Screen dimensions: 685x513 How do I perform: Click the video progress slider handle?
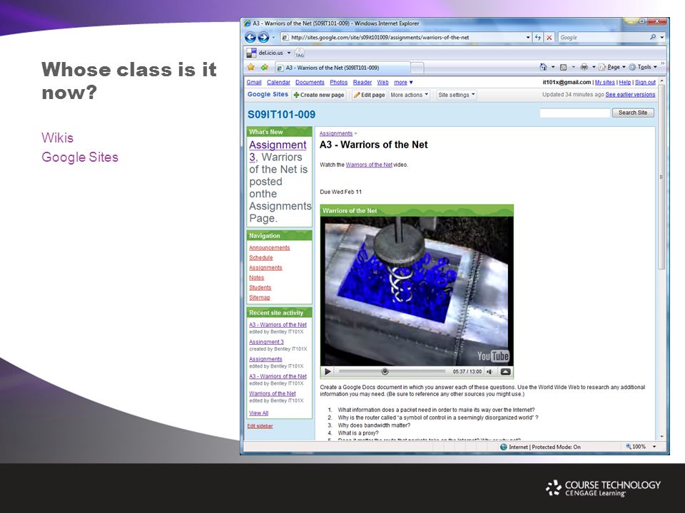[x=385, y=372]
